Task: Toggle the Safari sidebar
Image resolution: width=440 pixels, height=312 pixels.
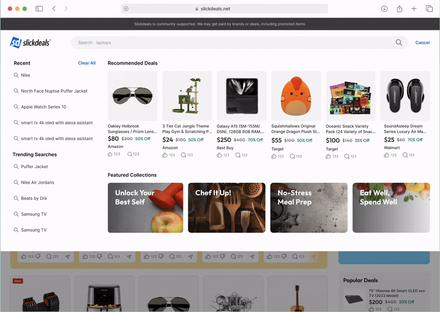Action: [39, 9]
